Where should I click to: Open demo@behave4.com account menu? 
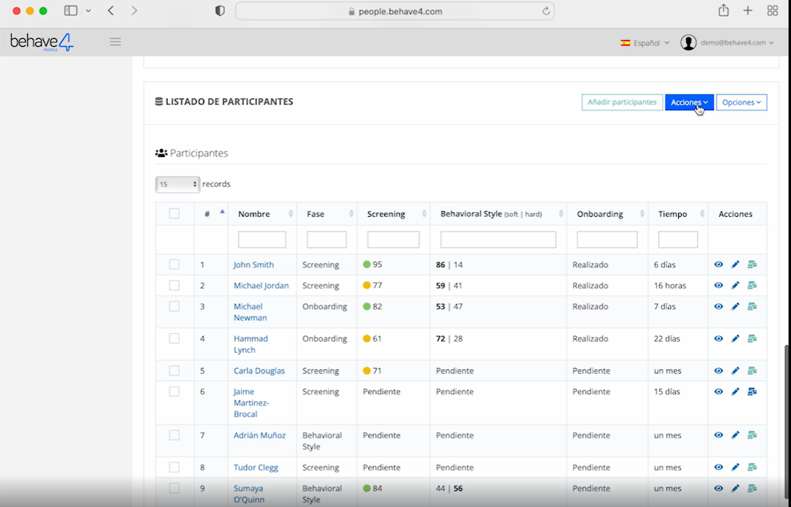727,42
